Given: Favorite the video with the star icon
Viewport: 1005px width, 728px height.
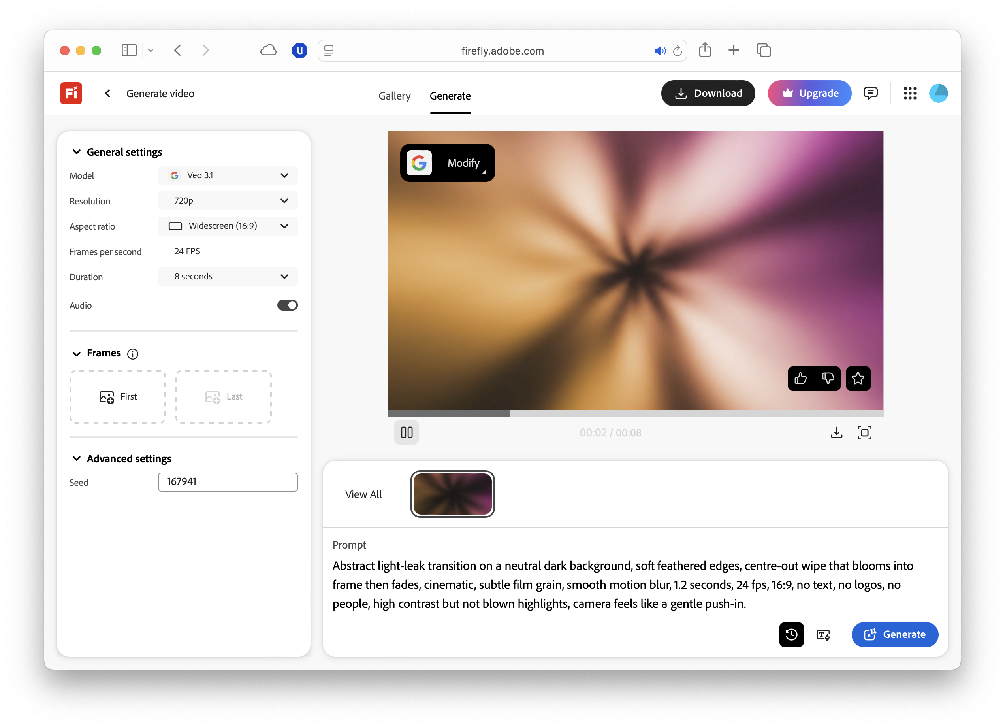Looking at the screenshot, I should pos(858,379).
